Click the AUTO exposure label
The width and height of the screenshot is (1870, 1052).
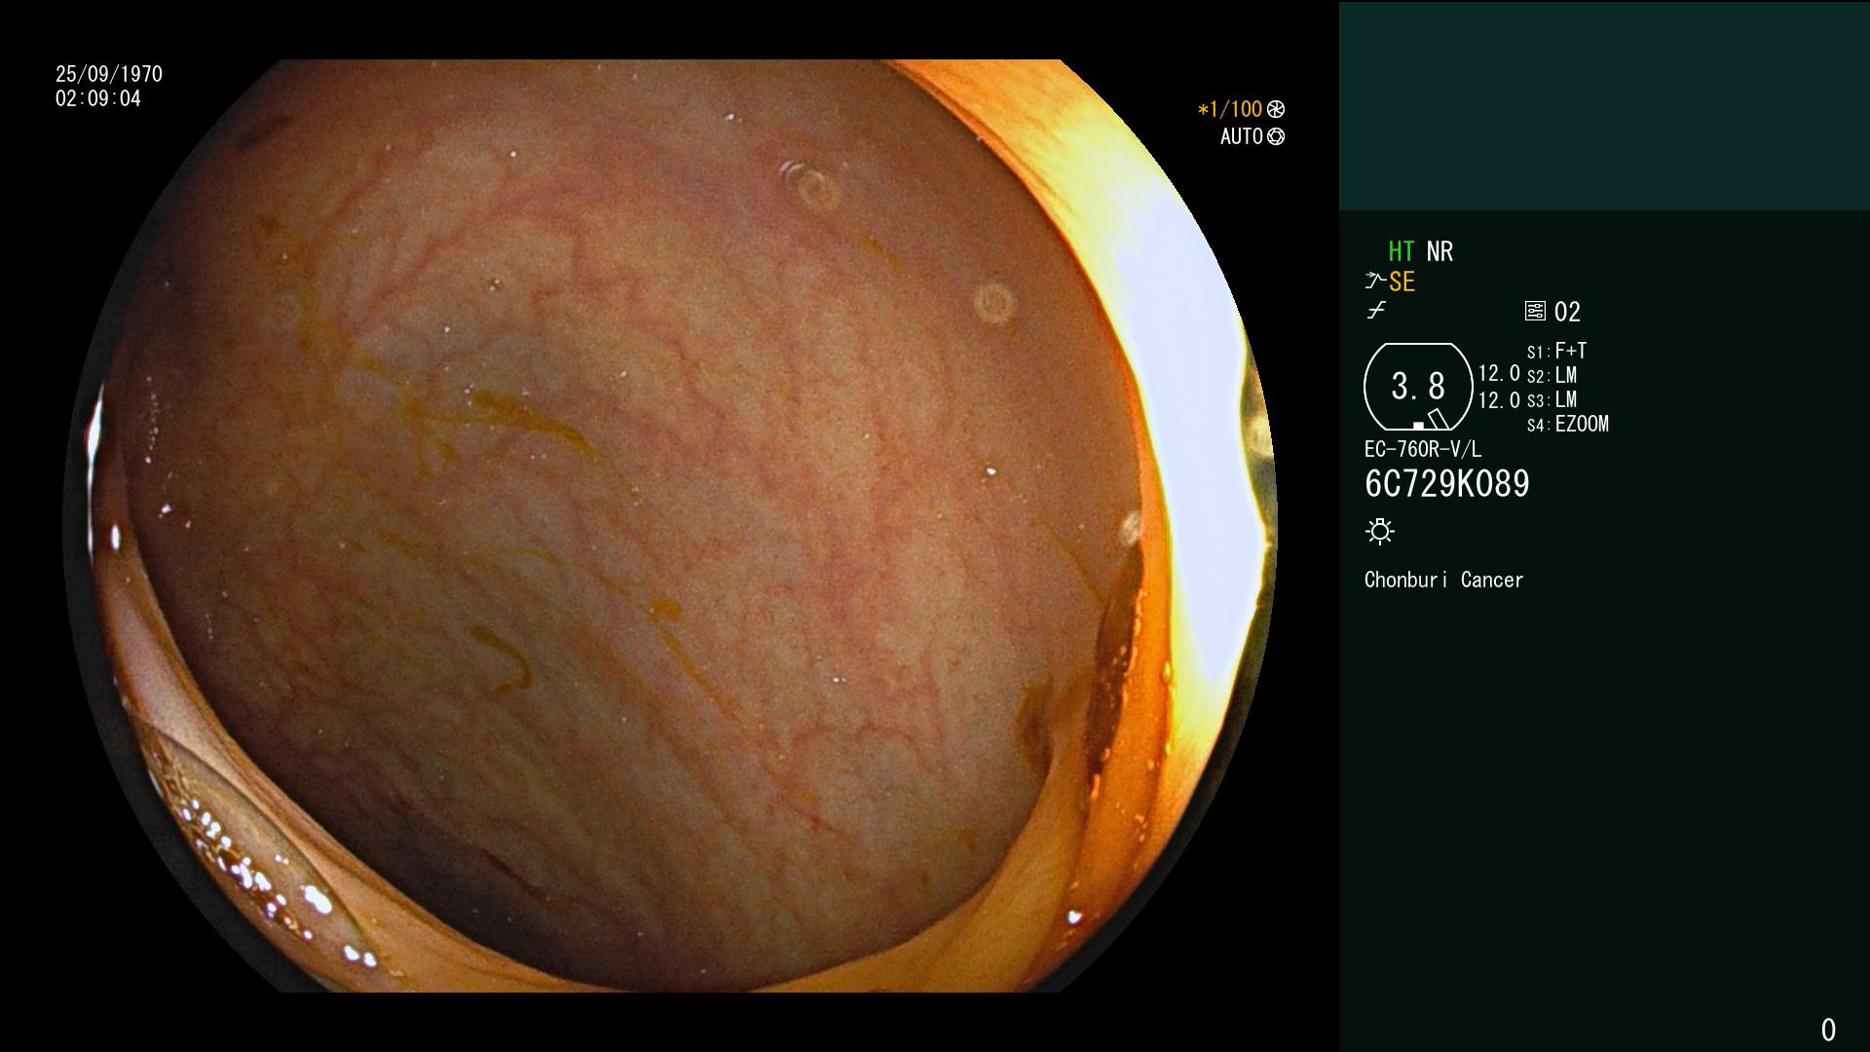[1242, 136]
